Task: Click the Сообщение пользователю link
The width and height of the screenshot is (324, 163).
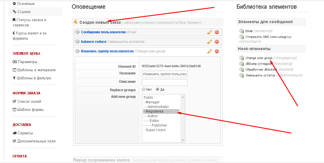Action: point(103,32)
